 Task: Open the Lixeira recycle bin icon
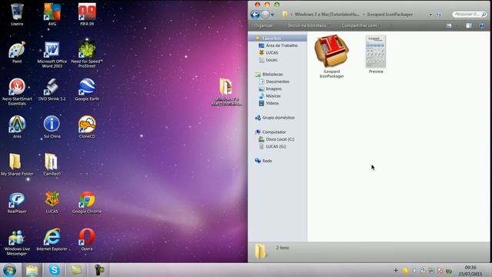pyautogui.click(x=17, y=15)
